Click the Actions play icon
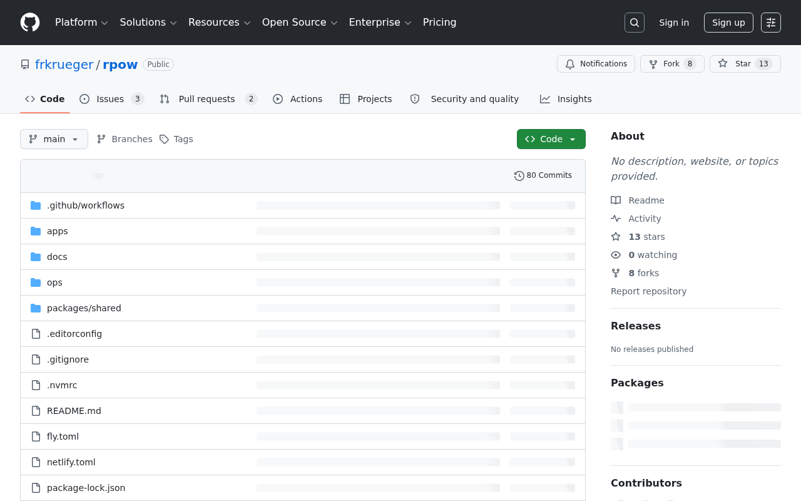801x501 pixels. [x=278, y=99]
